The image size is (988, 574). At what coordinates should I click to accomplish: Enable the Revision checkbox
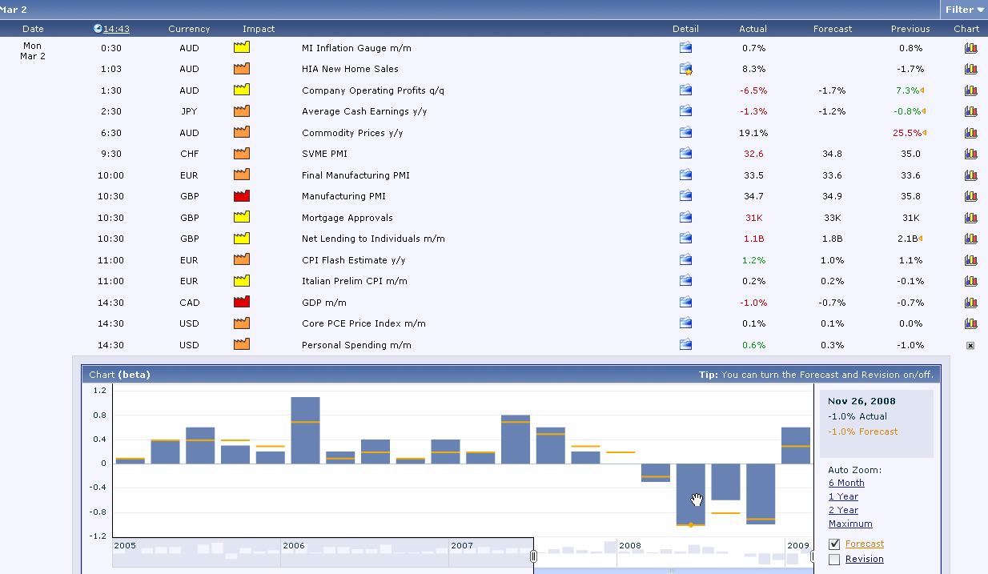pos(834,560)
